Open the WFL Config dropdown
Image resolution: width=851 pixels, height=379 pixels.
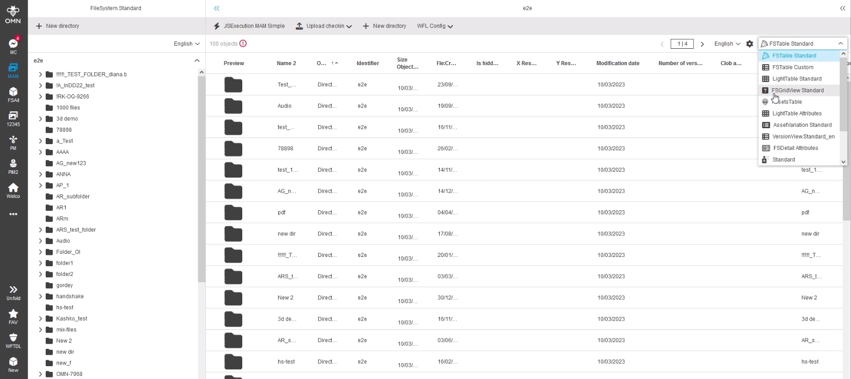click(435, 26)
